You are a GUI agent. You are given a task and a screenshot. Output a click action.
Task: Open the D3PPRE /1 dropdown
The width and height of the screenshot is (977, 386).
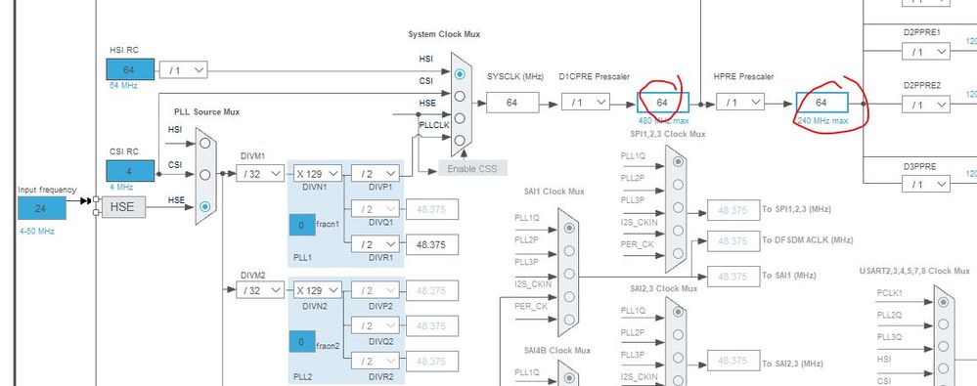point(926,185)
